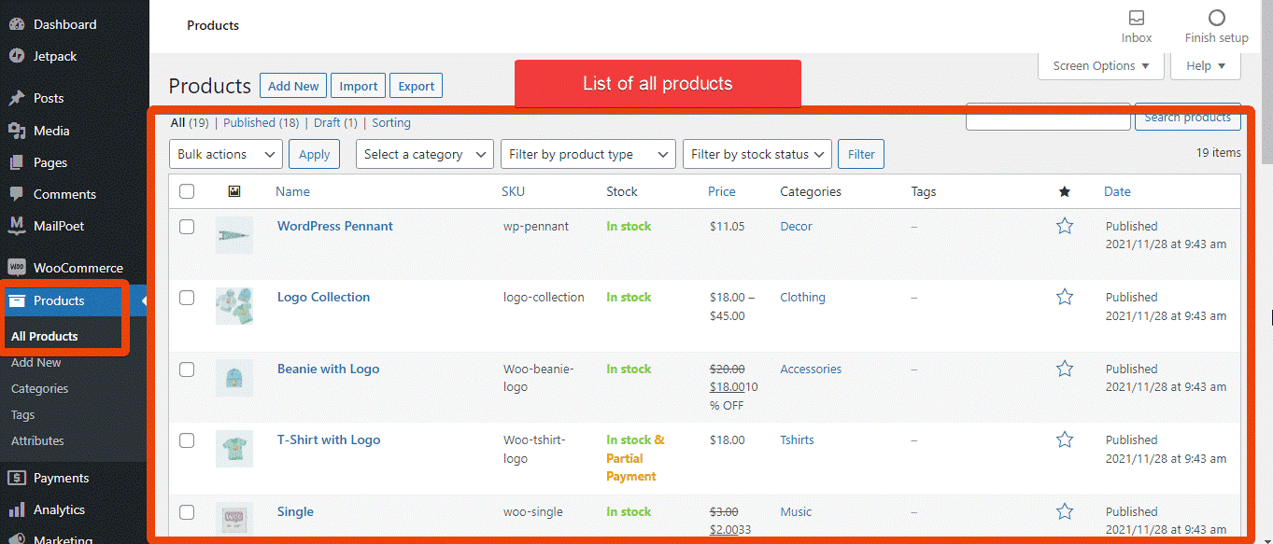Click the Search products button
The height and width of the screenshot is (544, 1273).
(1188, 117)
